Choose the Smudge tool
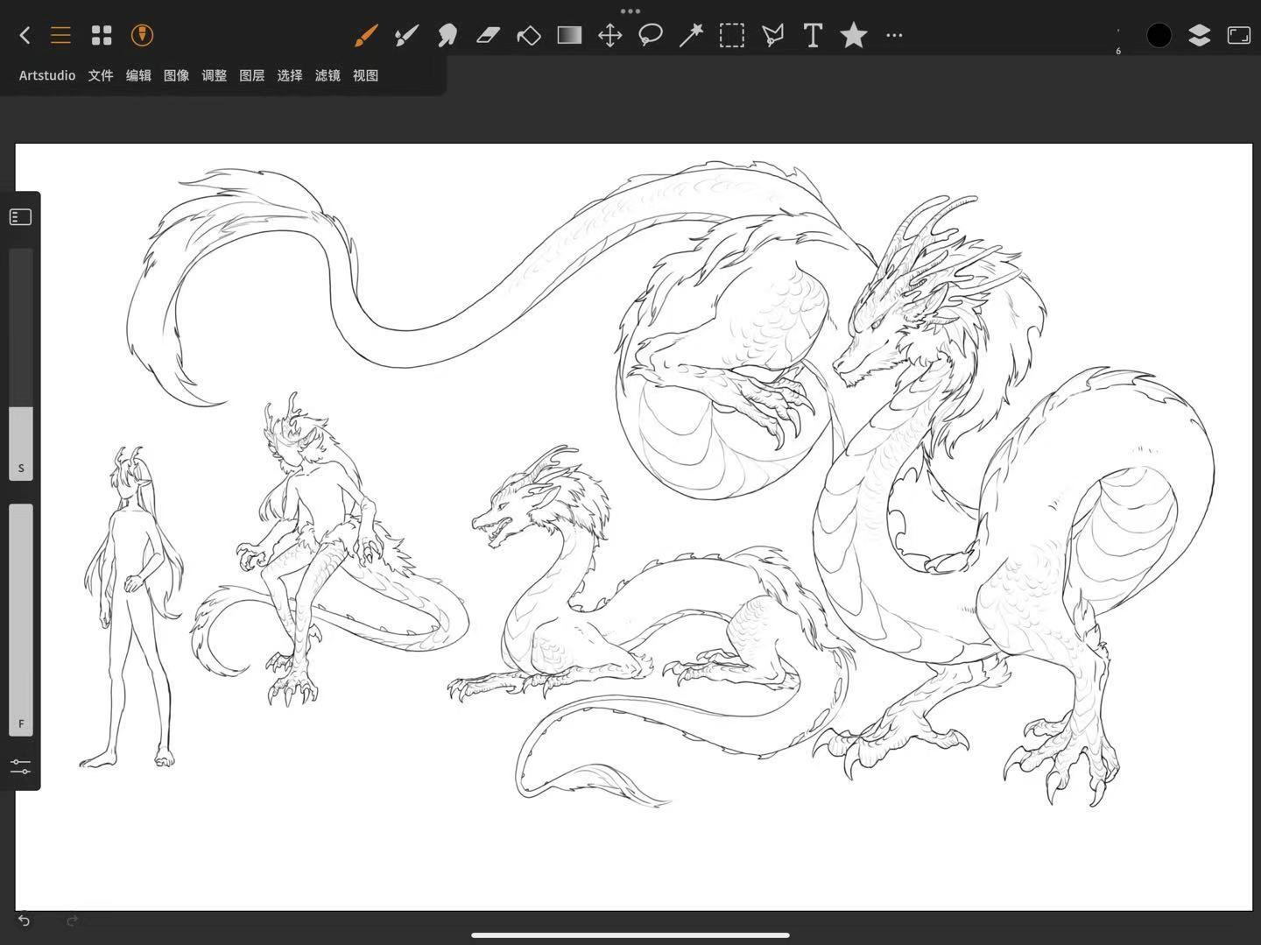 point(447,36)
